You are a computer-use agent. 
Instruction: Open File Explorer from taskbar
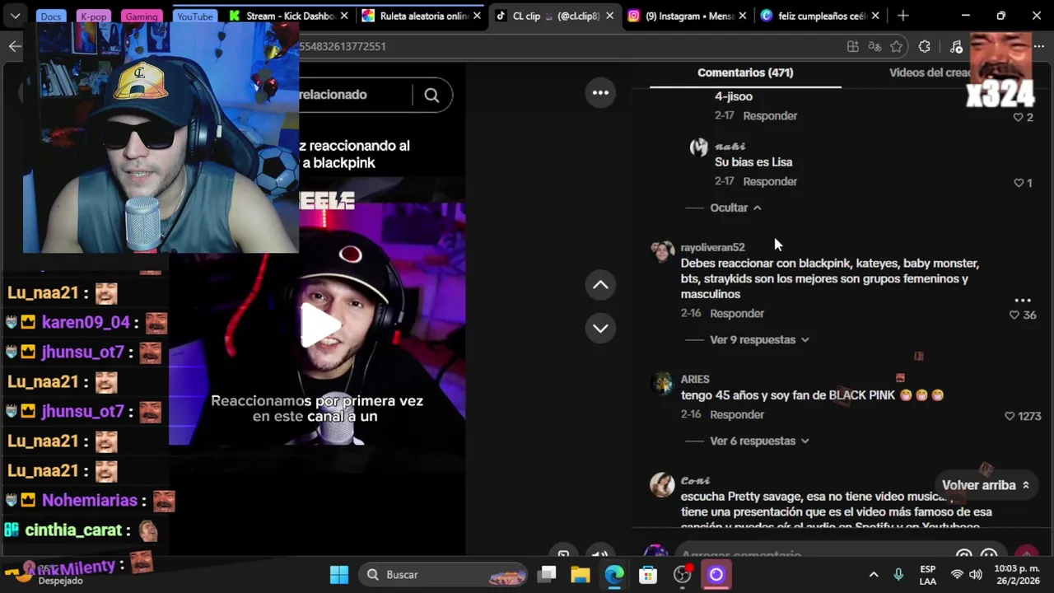581,574
